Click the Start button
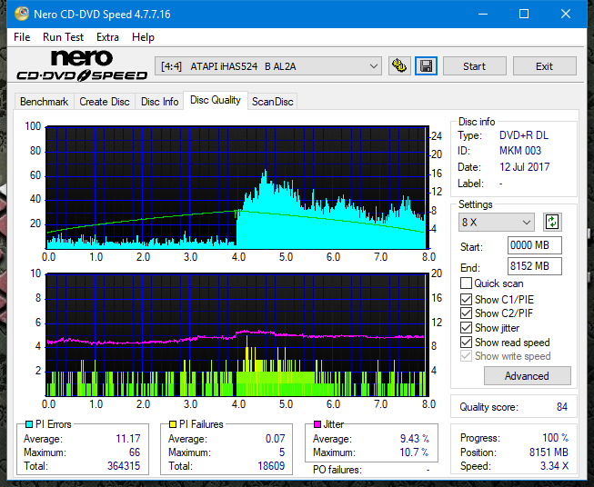This screenshot has height=487, width=594. click(x=474, y=66)
